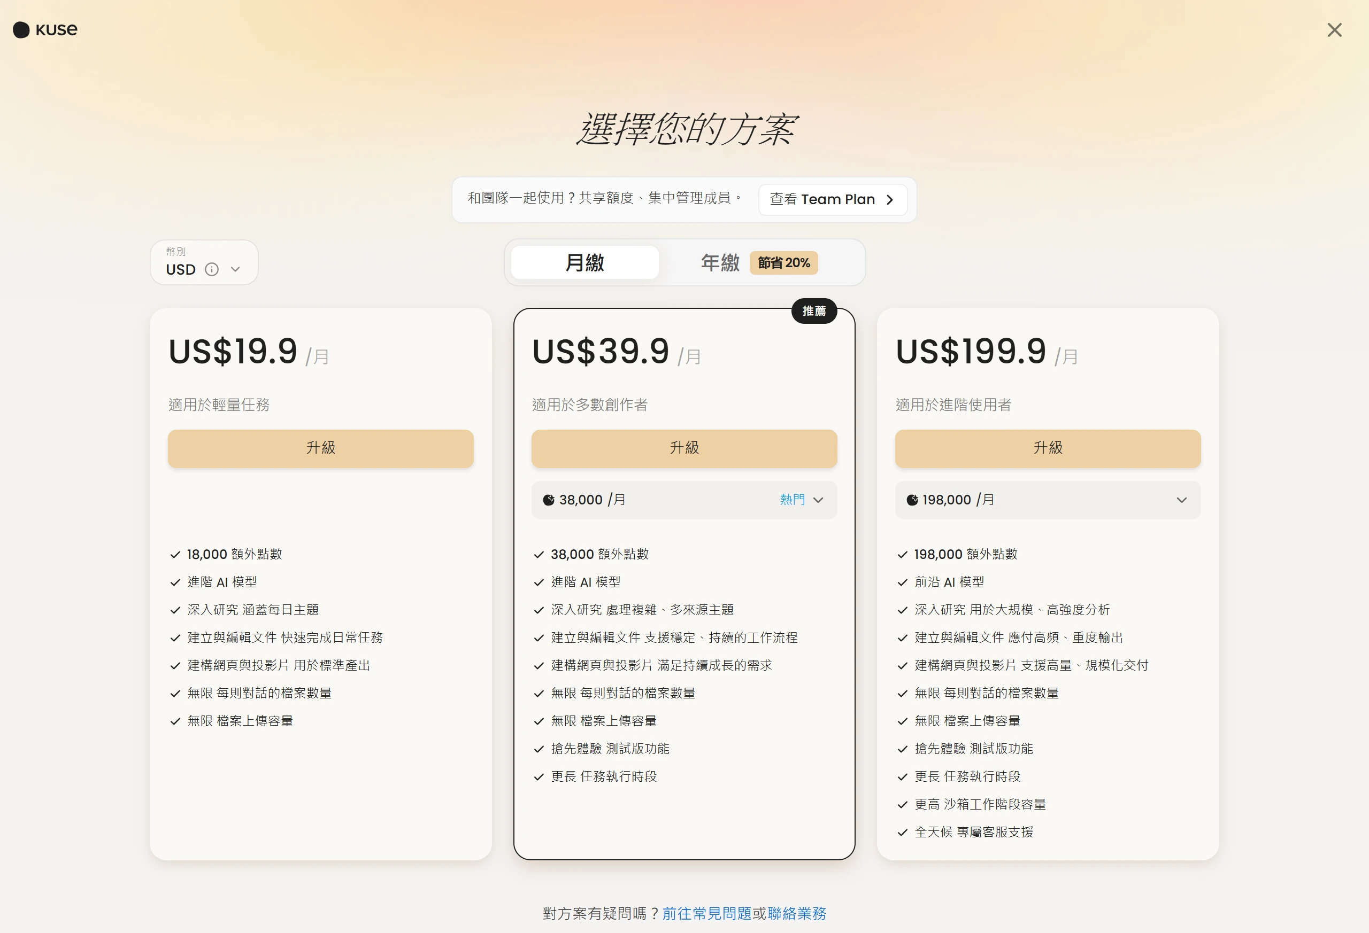
Task: Click the credit icon beside 198,000 /月
Action: [912, 500]
